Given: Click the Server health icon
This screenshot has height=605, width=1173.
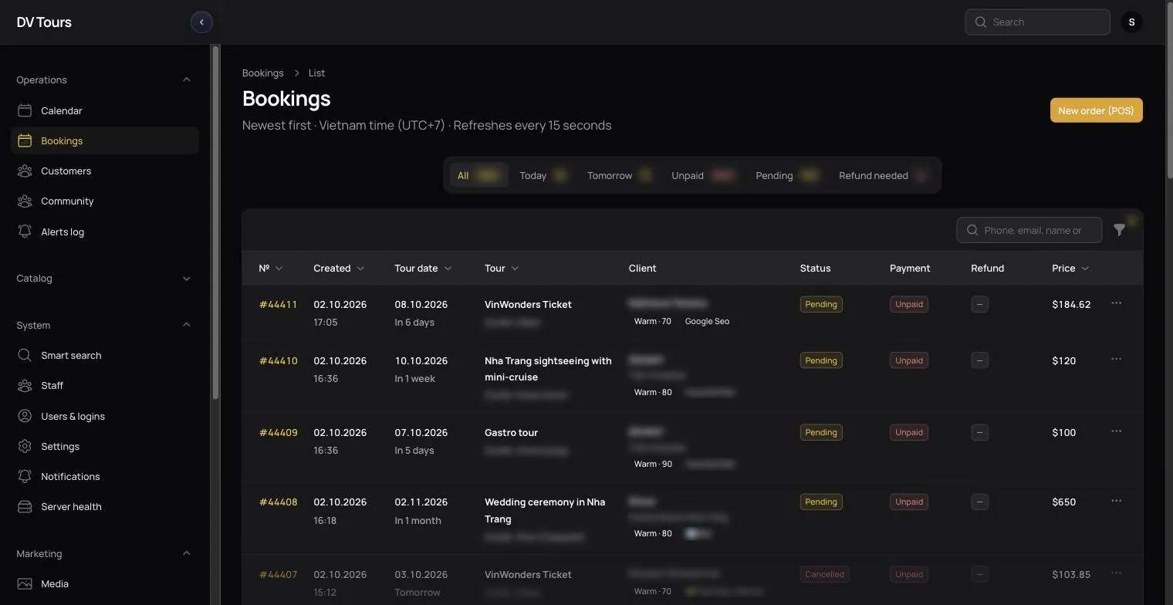Looking at the screenshot, I should pyautogui.click(x=25, y=506).
